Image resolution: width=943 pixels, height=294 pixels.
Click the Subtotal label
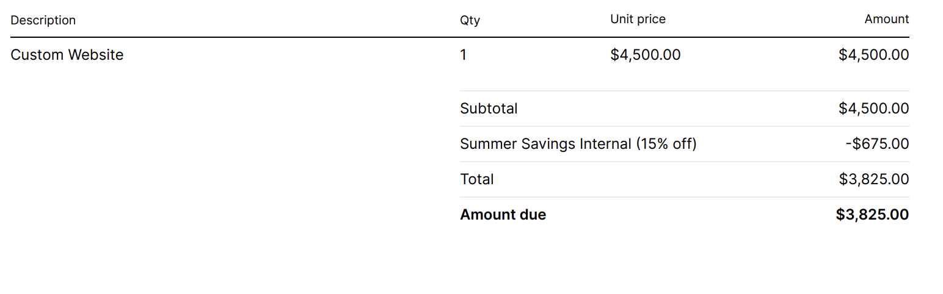pos(489,109)
